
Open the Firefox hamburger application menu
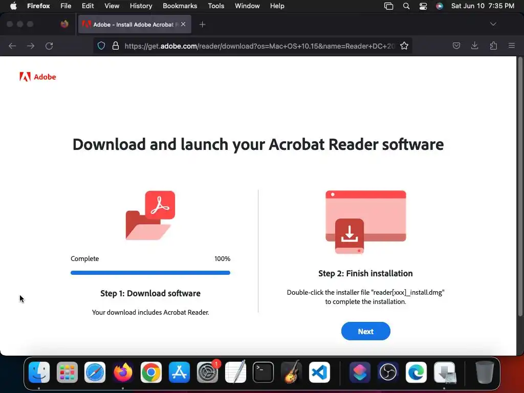[x=512, y=46]
